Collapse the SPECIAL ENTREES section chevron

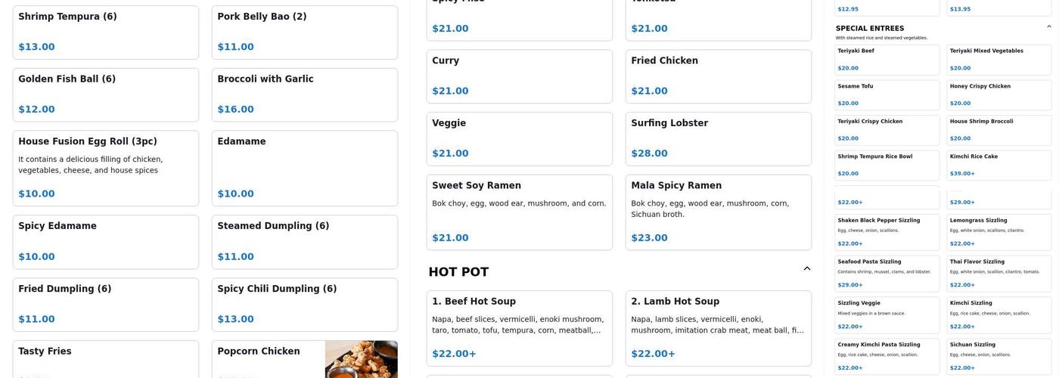click(x=1048, y=26)
